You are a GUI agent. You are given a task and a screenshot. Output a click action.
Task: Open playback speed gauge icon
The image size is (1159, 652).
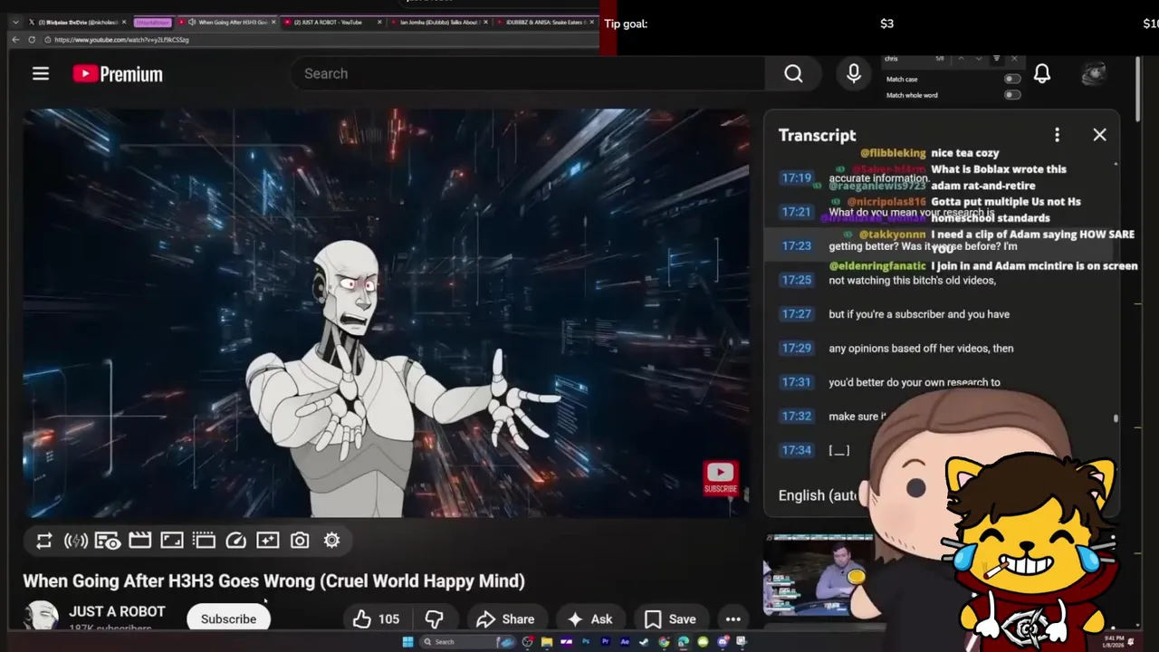[235, 541]
